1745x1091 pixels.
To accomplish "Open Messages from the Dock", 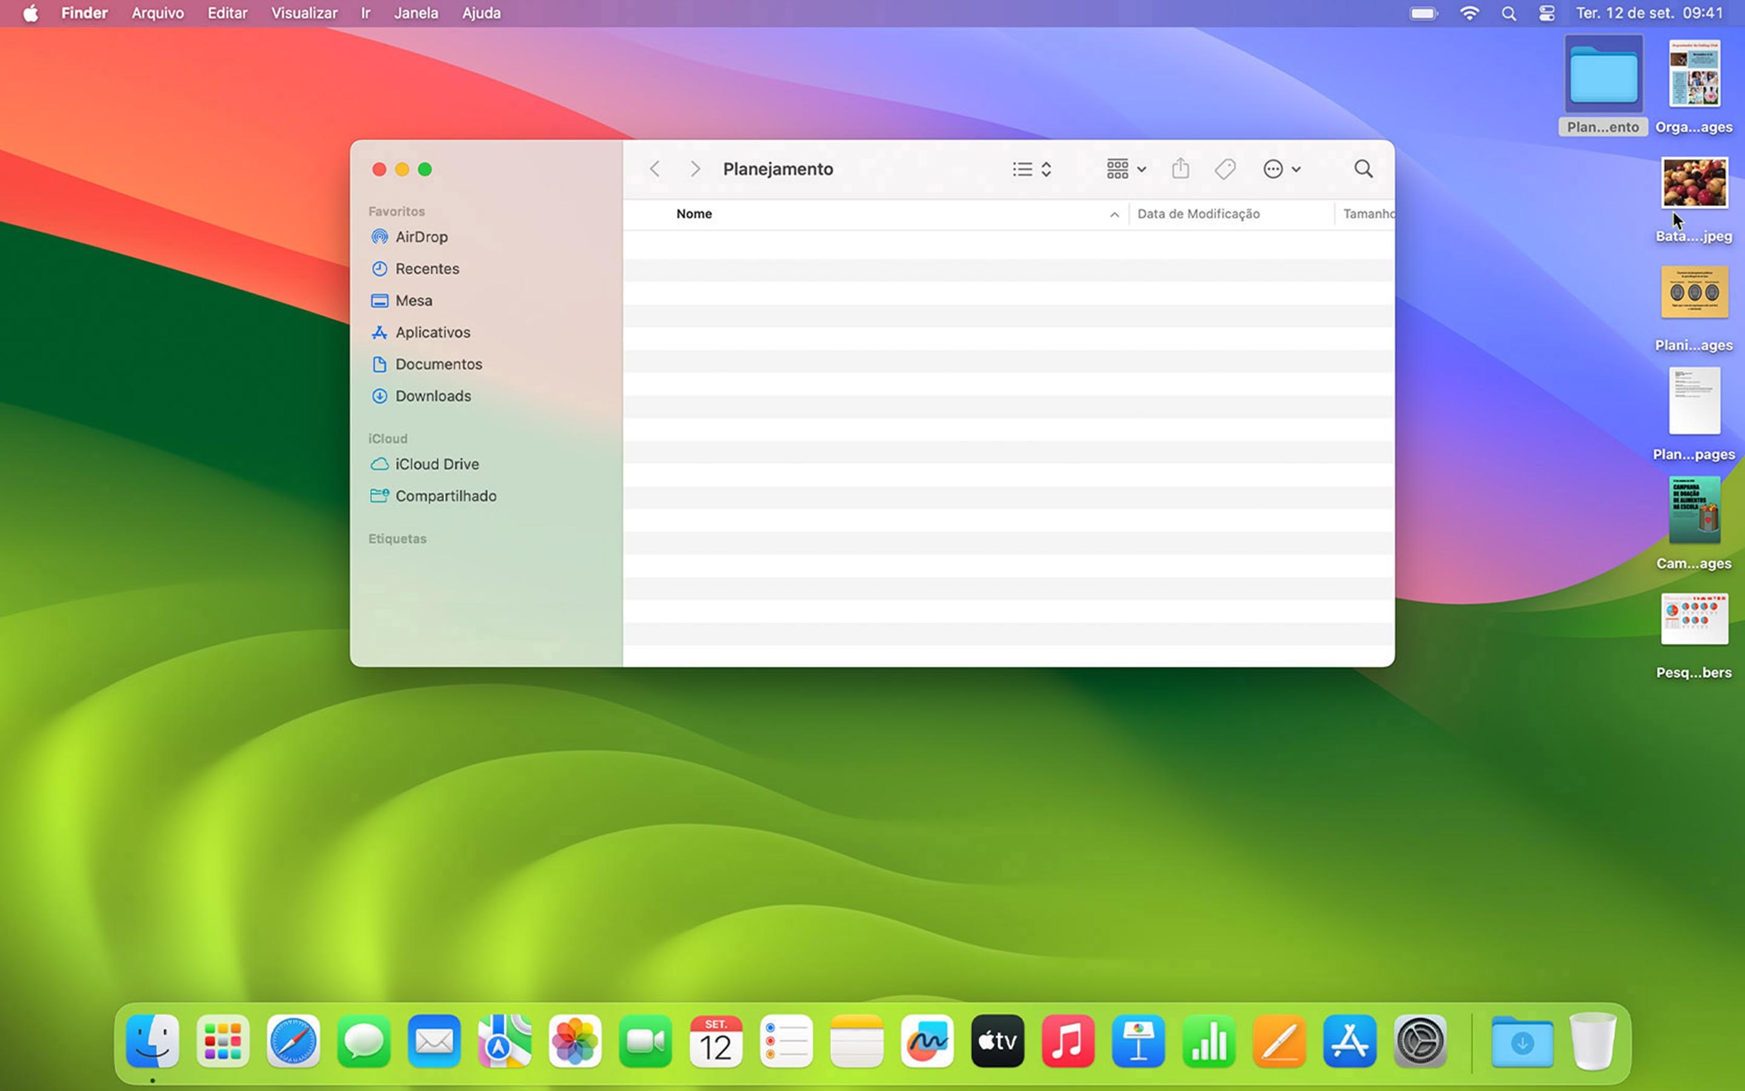I will (x=364, y=1041).
